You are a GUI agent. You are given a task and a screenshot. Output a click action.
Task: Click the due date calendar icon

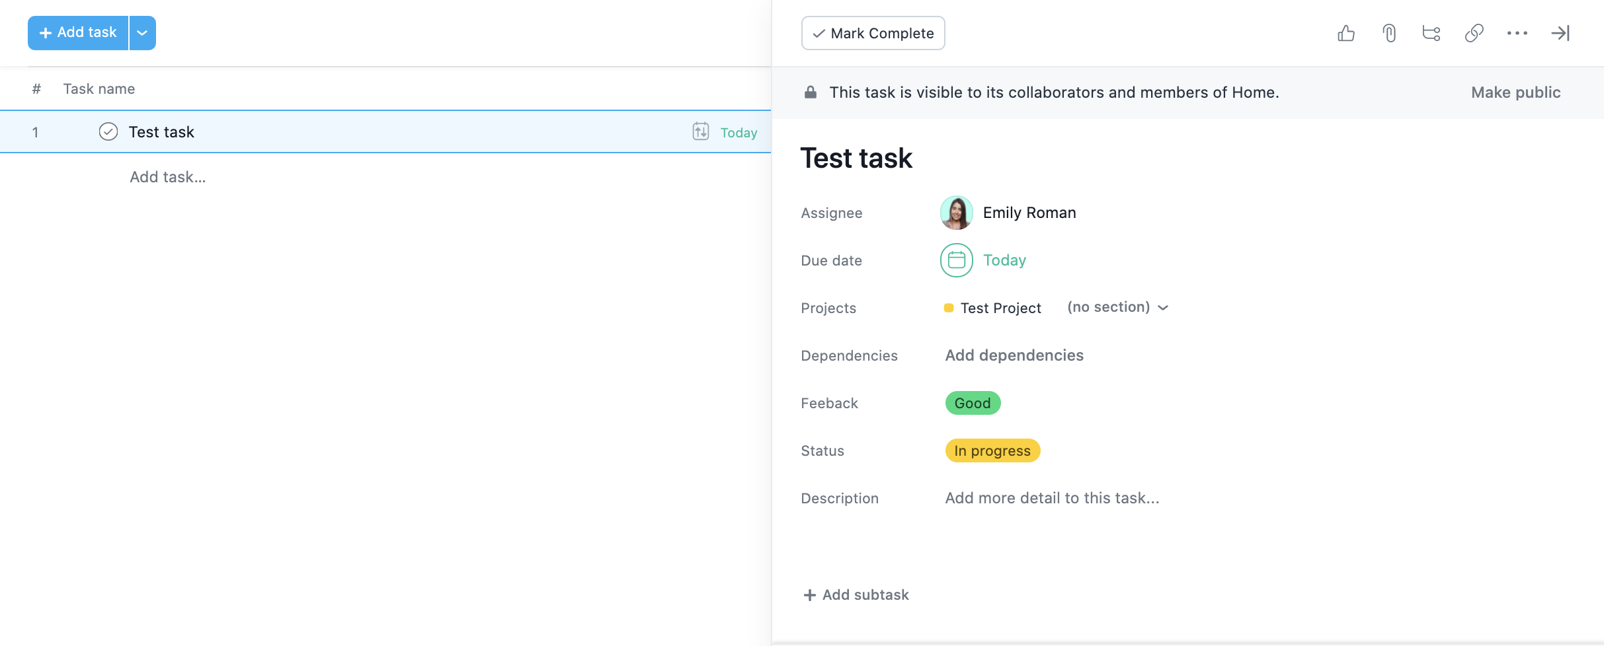click(956, 260)
